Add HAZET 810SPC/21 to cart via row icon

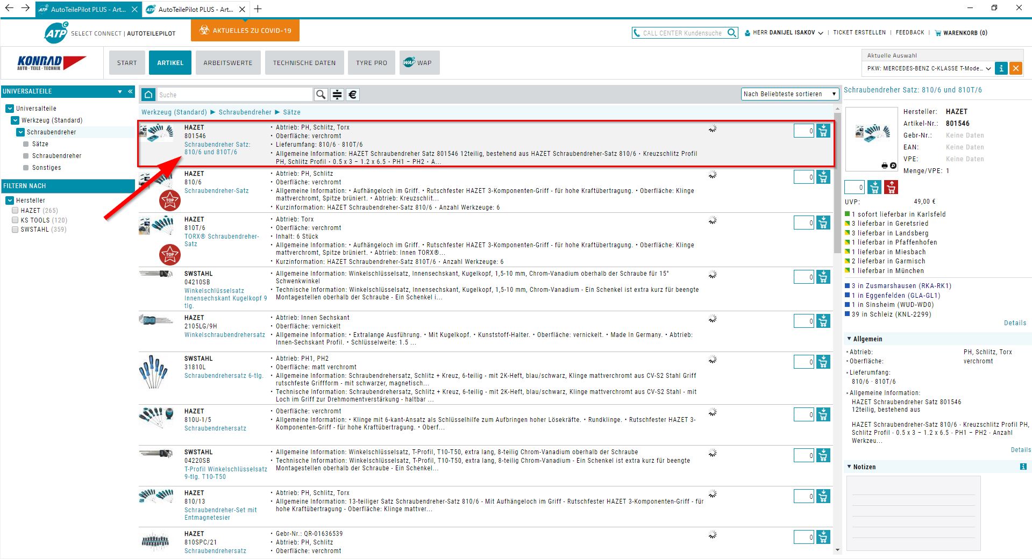[x=823, y=537]
